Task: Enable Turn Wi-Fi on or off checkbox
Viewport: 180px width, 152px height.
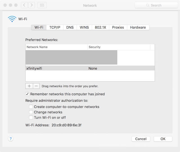Action: click(31, 118)
